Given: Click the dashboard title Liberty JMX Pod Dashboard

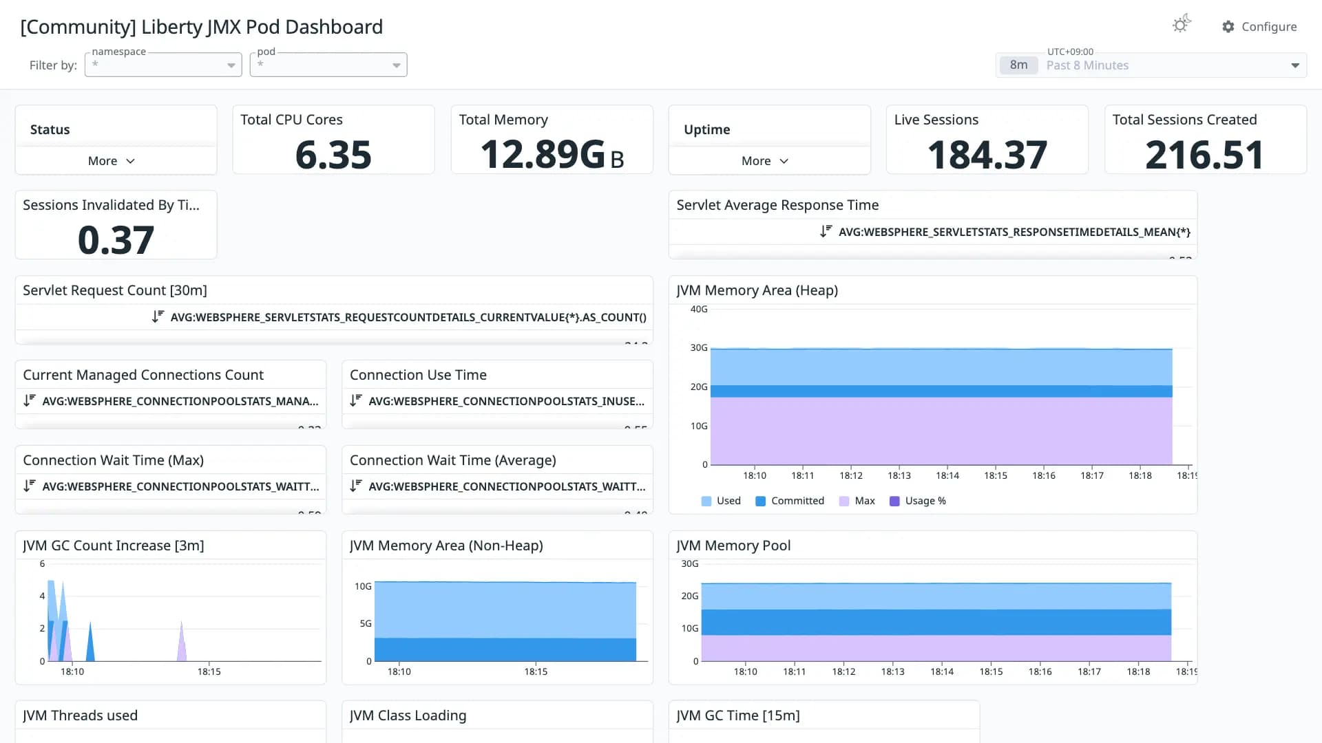Looking at the screenshot, I should [201, 27].
